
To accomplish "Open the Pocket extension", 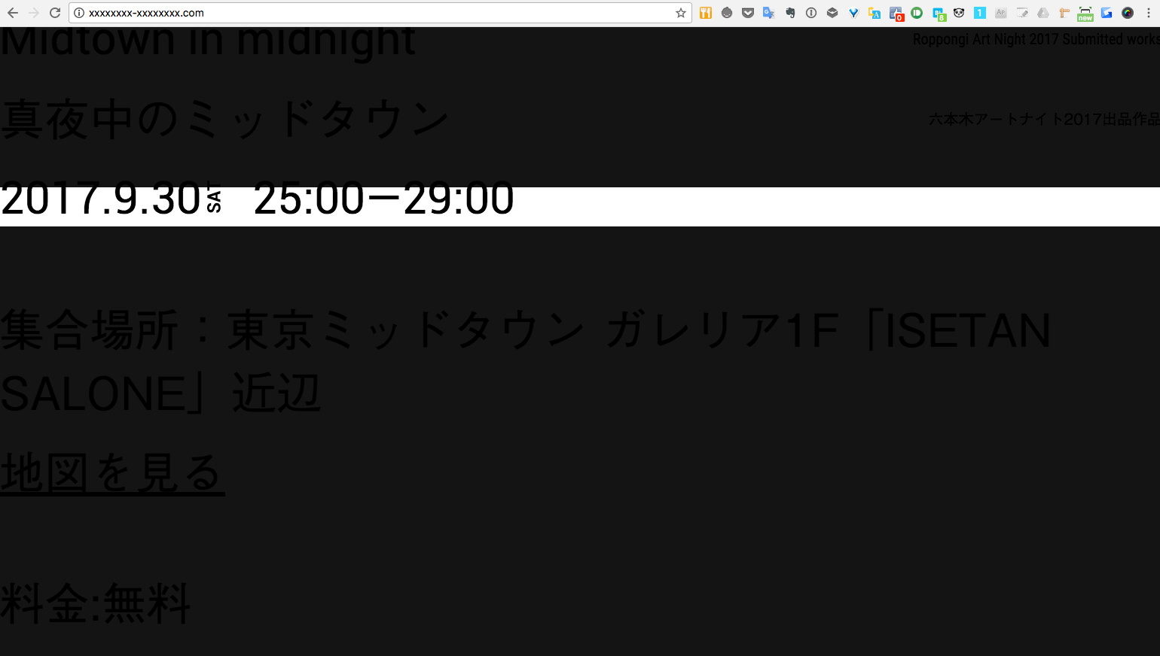I will 748,13.
